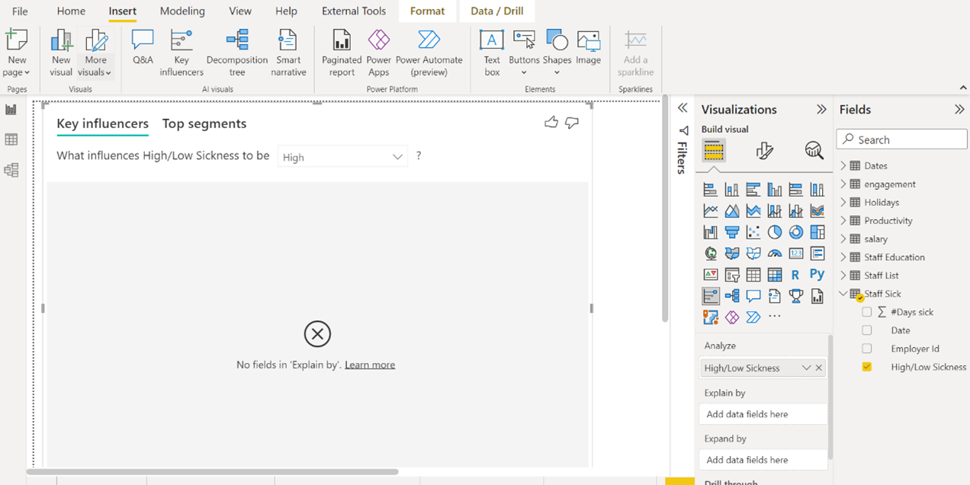Select the Funnel visual icon

click(x=731, y=232)
